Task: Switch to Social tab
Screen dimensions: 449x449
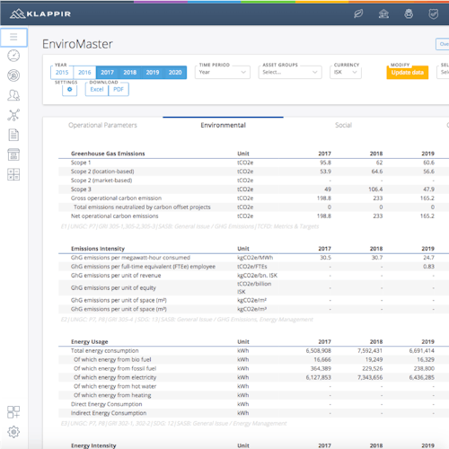Action: (x=343, y=125)
